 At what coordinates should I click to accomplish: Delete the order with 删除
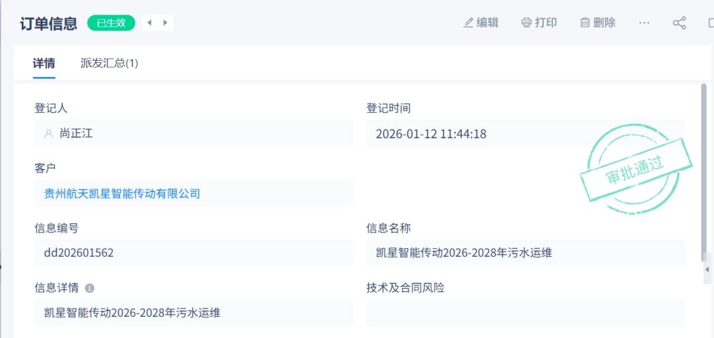coord(598,23)
